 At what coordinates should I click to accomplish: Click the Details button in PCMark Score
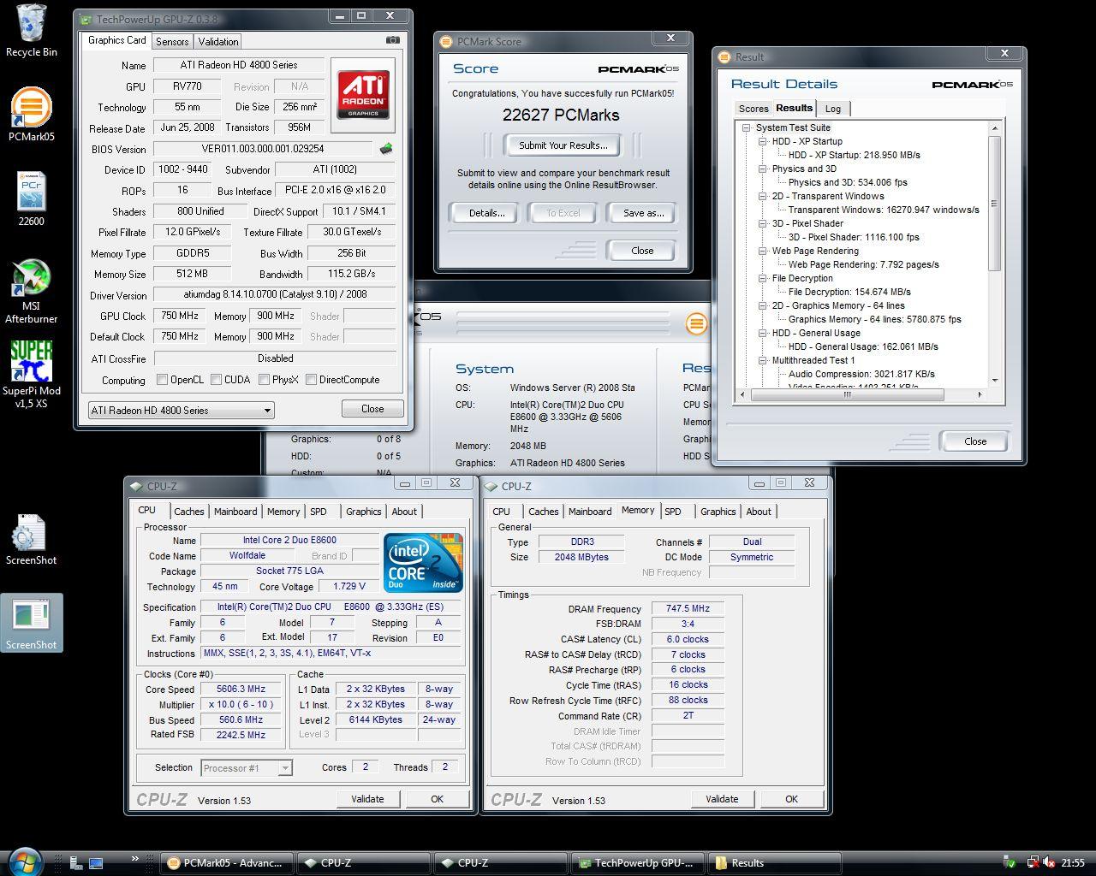click(486, 213)
